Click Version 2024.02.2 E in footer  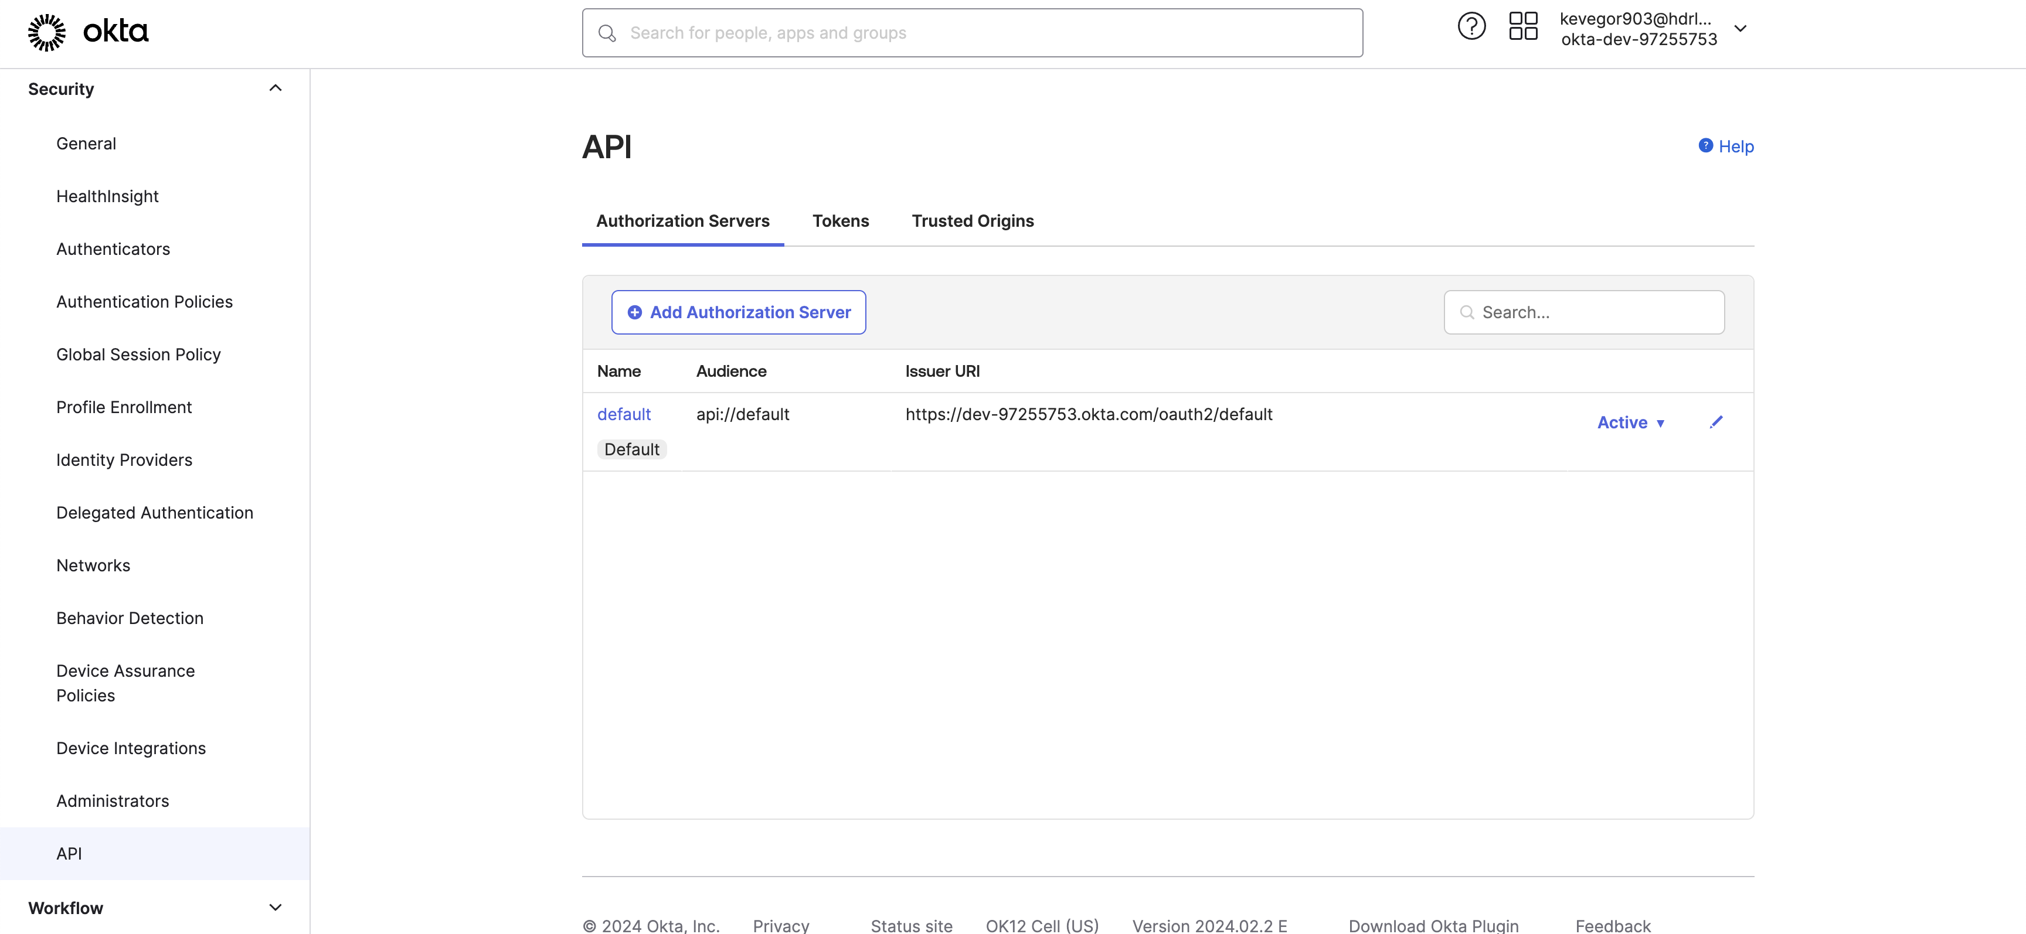[1209, 925]
